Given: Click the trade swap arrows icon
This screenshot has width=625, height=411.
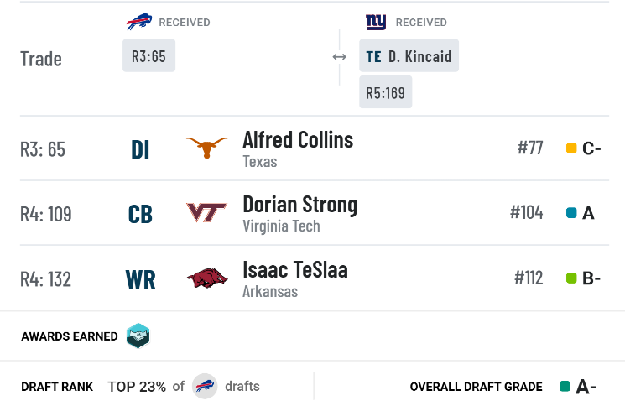Looking at the screenshot, I should pyautogui.click(x=339, y=57).
